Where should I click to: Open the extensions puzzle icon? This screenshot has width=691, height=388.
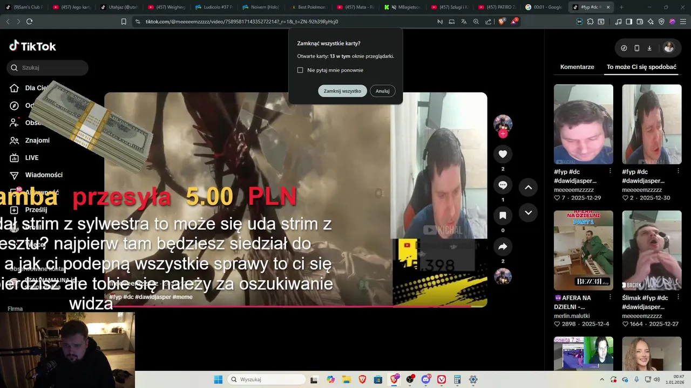point(590,22)
